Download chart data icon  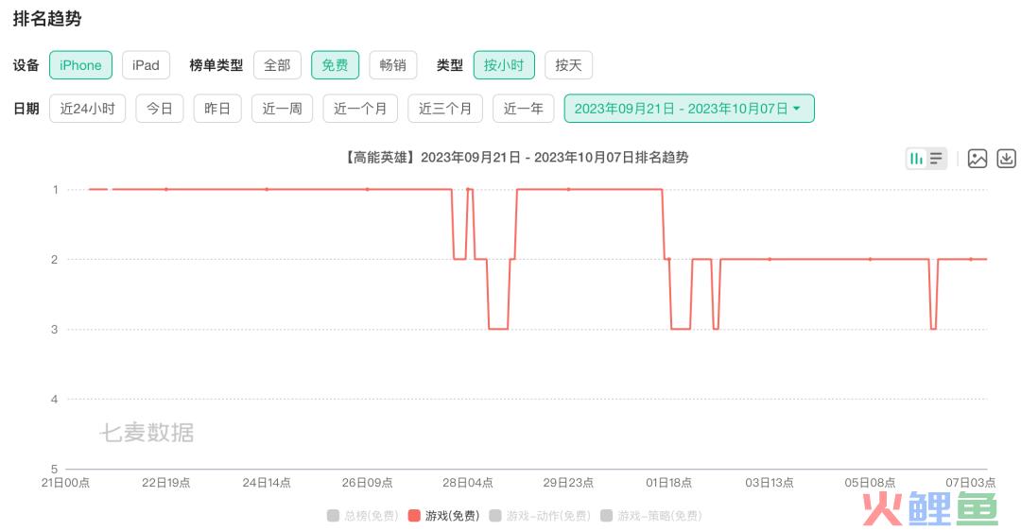click(x=1006, y=158)
